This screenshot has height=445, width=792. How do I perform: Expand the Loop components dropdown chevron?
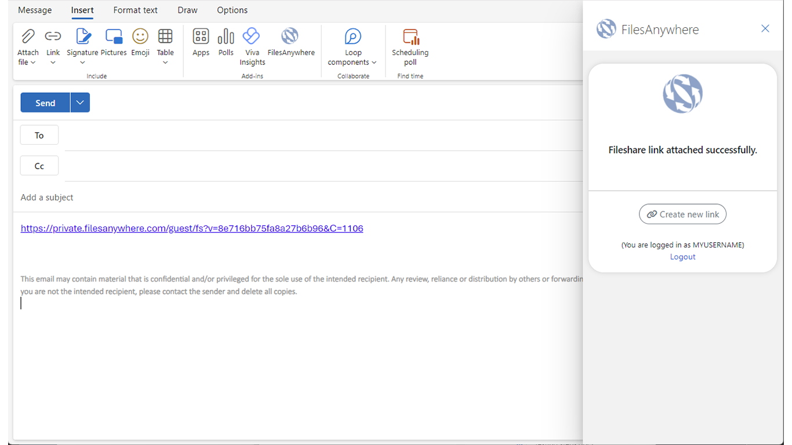pyautogui.click(x=374, y=63)
